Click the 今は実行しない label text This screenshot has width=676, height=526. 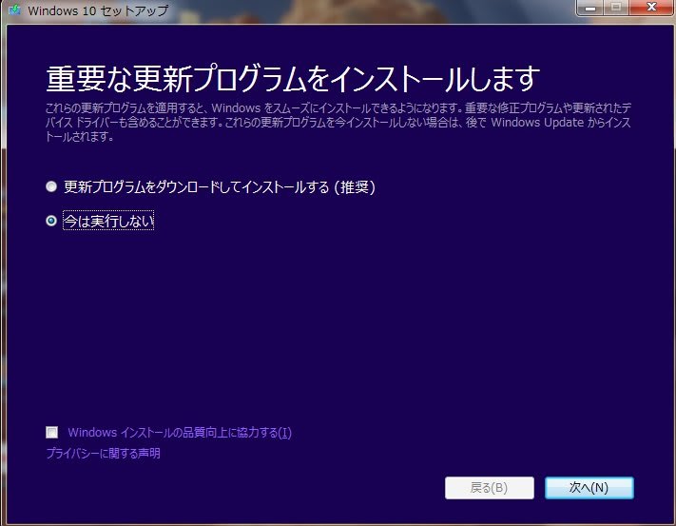pos(108,221)
